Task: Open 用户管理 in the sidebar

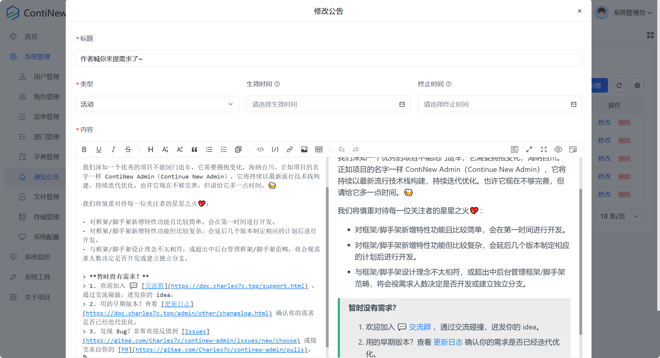Action: click(x=47, y=77)
